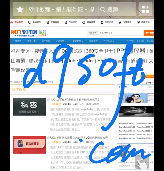Viewport: 164px width, 171px height.
Task: Open 手机应用 phone icon link
Action: coord(107,22)
